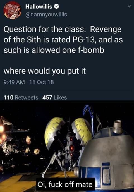The height and width of the screenshot is (192, 134).
Task: Click the number 110 in the retweet count
Action: click(9, 98)
